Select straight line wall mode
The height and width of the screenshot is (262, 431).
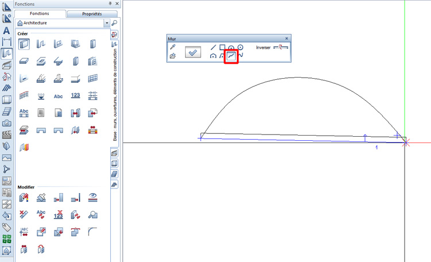213,47
